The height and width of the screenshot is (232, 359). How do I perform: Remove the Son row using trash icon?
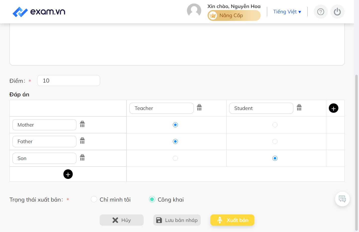click(x=82, y=158)
